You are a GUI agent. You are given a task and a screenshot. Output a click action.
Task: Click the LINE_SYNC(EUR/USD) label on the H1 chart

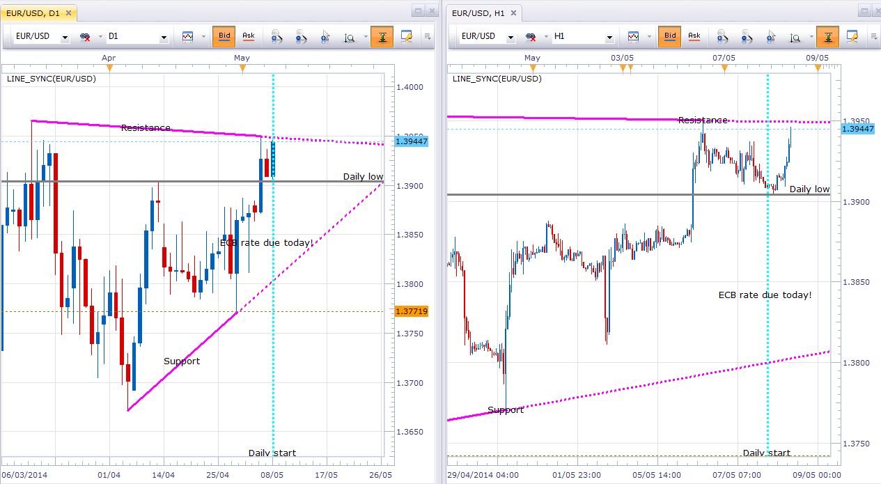(x=497, y=79)
